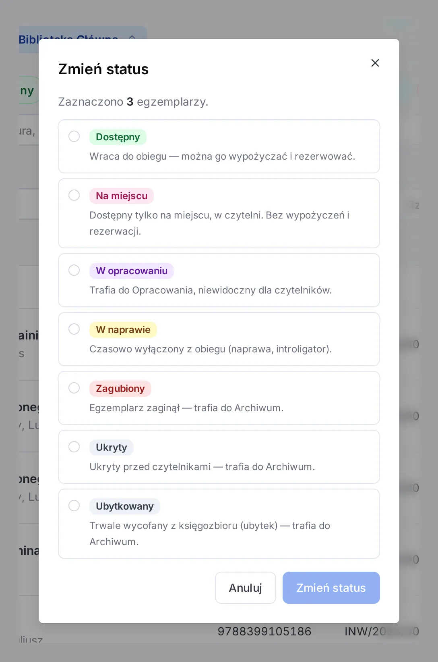Image resolution: width=438 pixels, height=662 pixels.
Task: Click the pink Na miejscu badge
Action: 122,196
